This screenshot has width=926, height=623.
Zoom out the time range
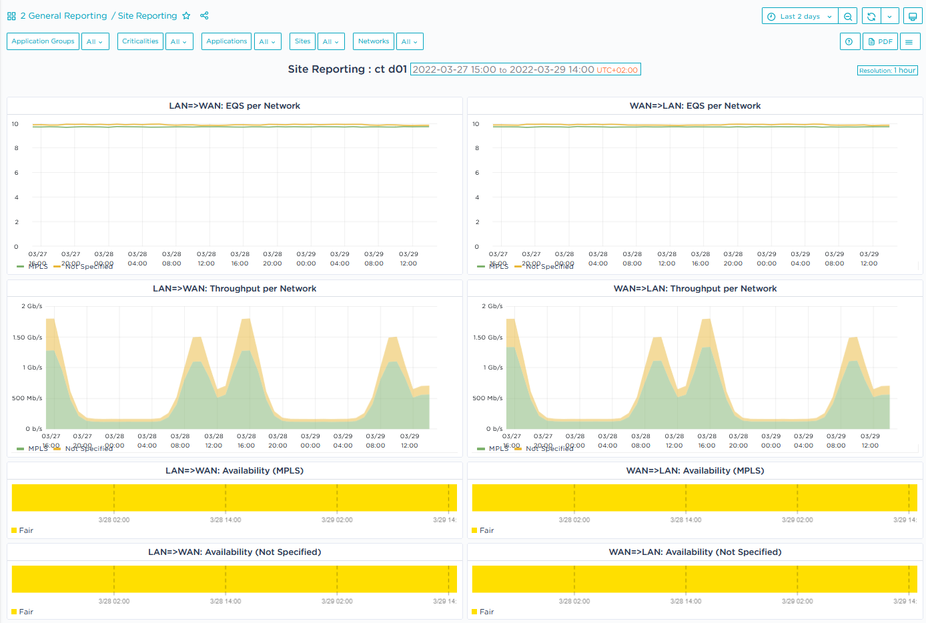point(847,17)
